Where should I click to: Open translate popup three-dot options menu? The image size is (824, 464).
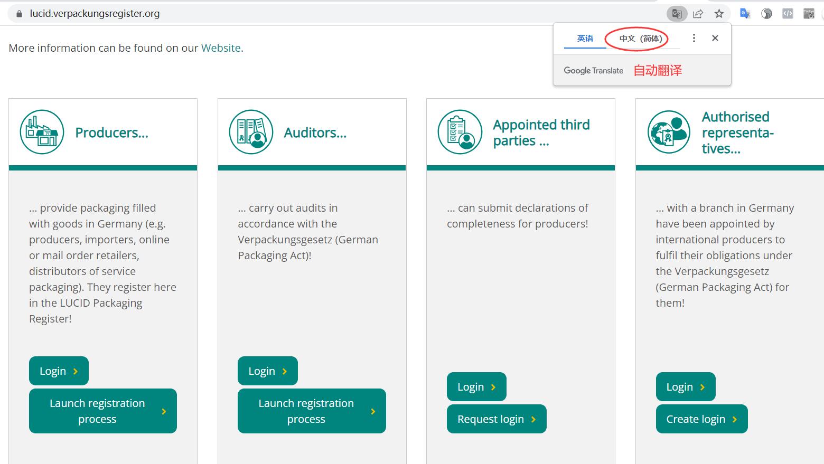coord(694,38)
